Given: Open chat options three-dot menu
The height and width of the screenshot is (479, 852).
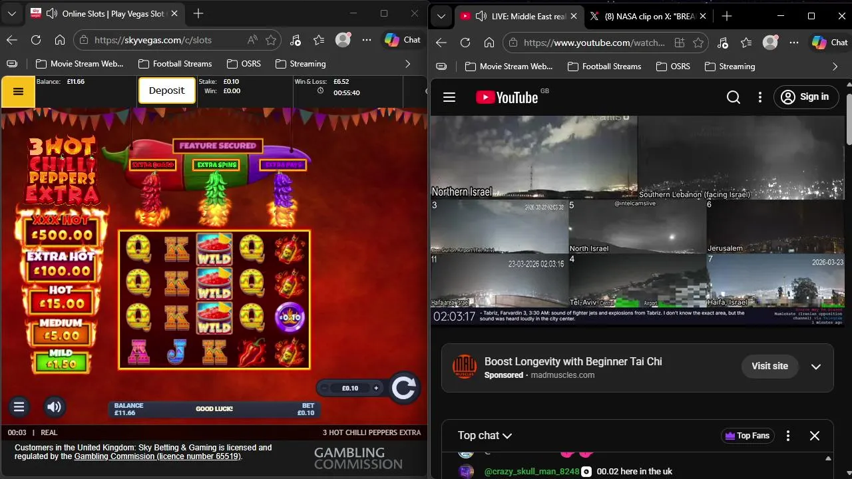Looking at the screenshot, I should 788,436.
